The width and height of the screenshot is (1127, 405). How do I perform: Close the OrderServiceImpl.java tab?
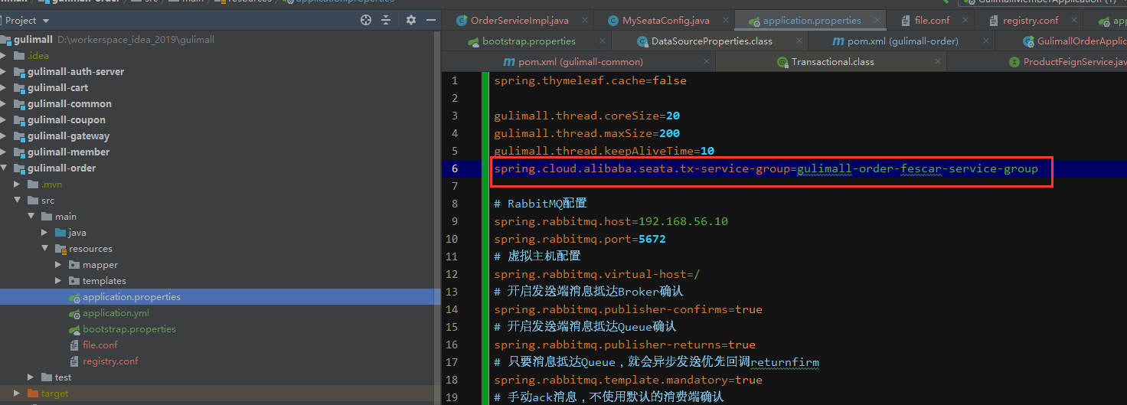[584, 21]
